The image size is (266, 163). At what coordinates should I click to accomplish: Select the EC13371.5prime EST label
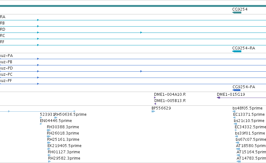[249, 115]
